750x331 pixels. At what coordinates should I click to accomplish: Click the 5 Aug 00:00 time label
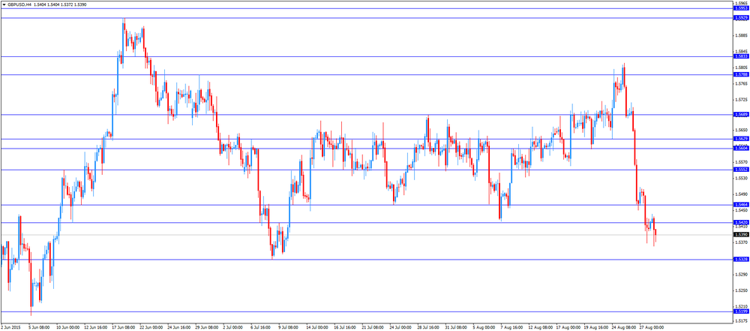coord(483,328)
